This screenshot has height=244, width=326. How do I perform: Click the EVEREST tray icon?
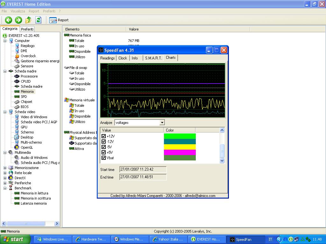pos(291,239)
